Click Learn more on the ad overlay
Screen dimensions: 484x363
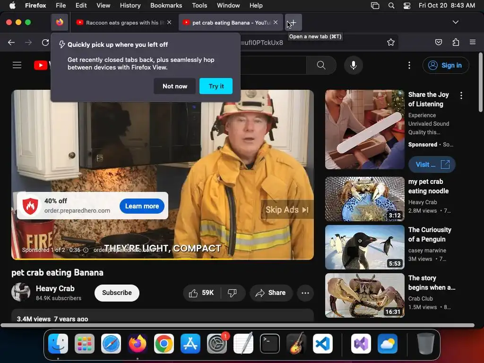click(142, 206)
